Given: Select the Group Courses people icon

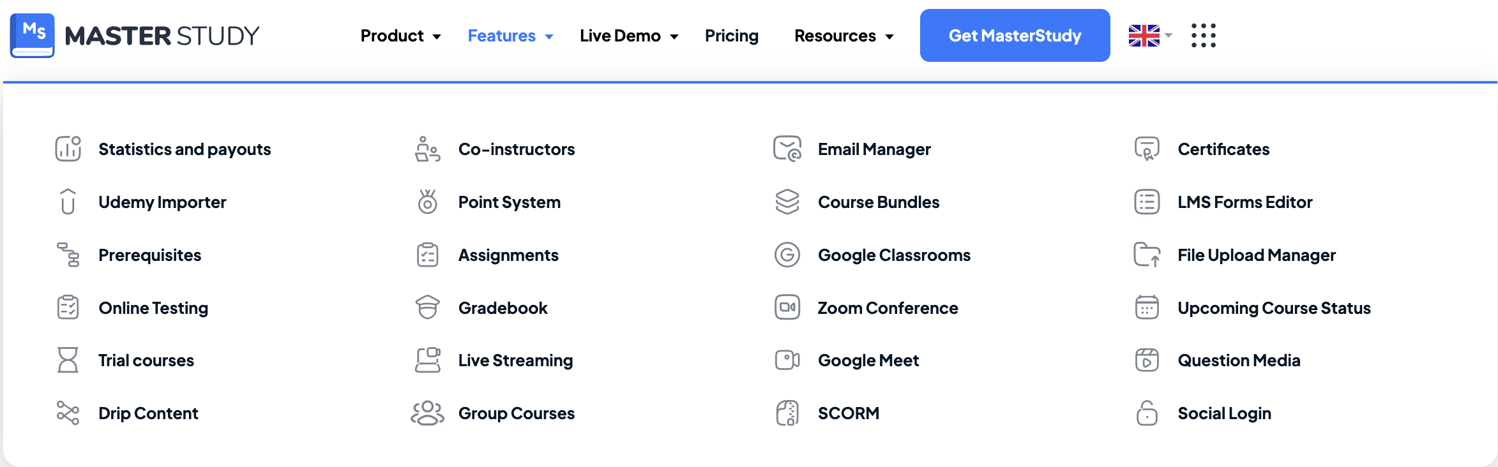Looking at the screenshot, I should pyautogui.click(x=428, y=413).
